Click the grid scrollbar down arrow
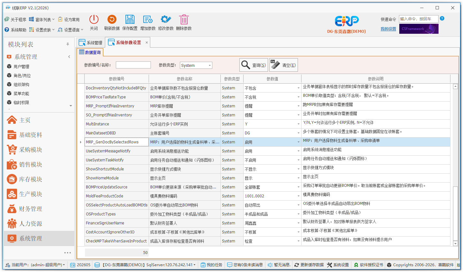The height and width of the screenshot is (272, 463). coord(455,243)
